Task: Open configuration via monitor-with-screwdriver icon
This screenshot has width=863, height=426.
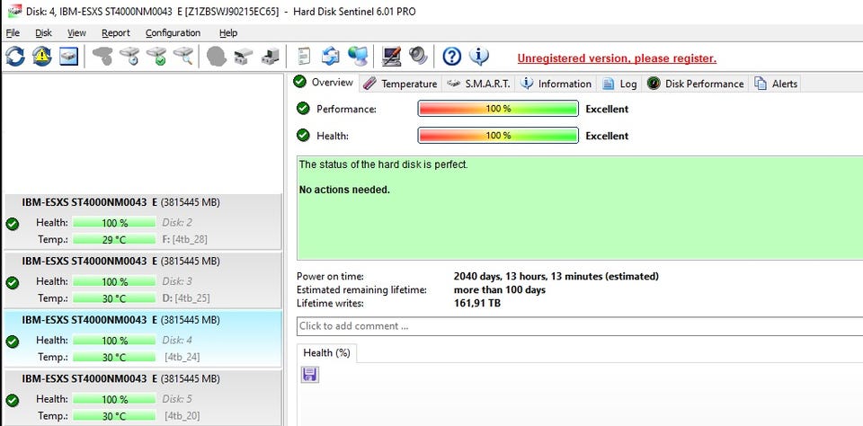Action: (x=391, y=56)
